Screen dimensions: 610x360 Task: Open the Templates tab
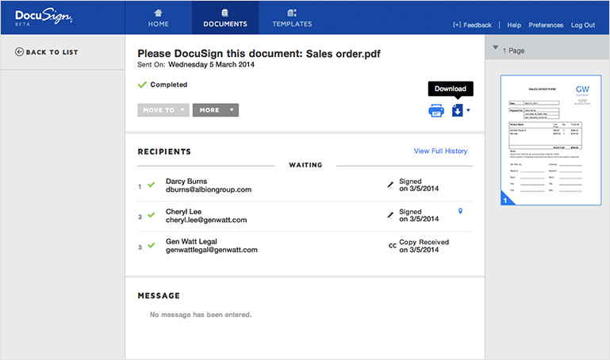click(292, 18)
